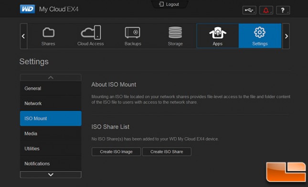Image resolution: width=308 pixels, height=187 pixels.
Task: Click Create ISO Share button
Action: pyautogui.click(x=167, y=152)
